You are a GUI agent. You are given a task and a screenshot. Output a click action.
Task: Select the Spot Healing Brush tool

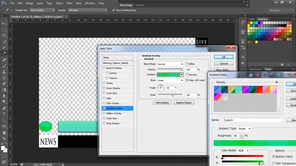point(4,60)
